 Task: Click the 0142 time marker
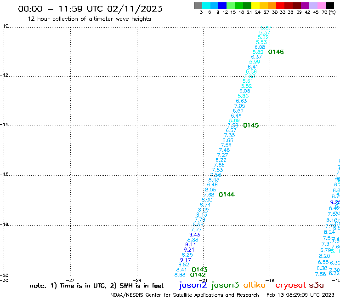coord(198,275)
